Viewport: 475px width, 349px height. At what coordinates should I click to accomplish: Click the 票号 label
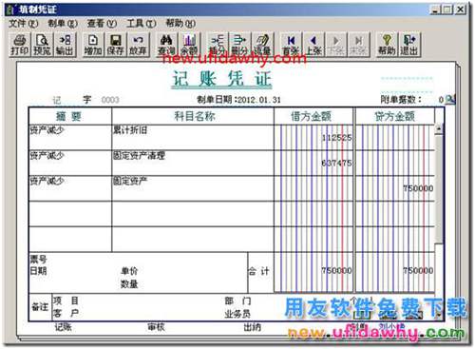38,260
